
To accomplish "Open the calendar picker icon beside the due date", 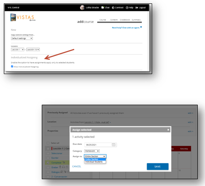I will click(113, 145).
